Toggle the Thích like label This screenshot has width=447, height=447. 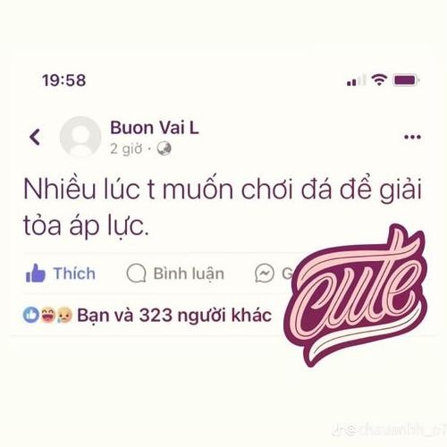pyautogui.click(x=74, y=274)
